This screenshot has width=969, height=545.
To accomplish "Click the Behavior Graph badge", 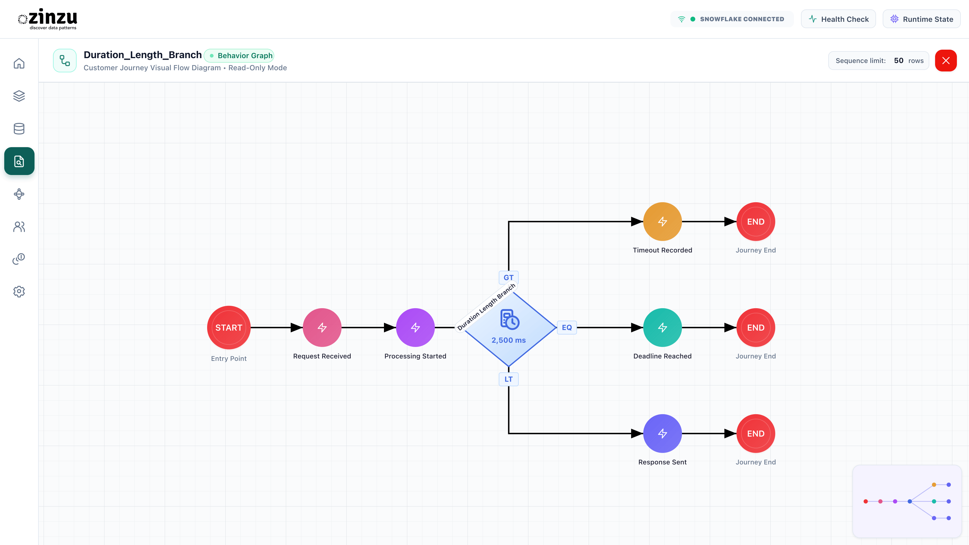I will [239, 56].
